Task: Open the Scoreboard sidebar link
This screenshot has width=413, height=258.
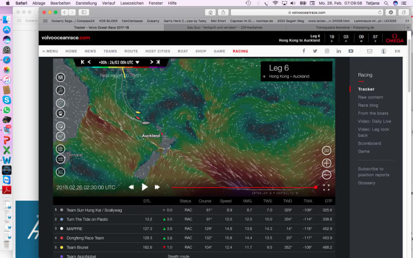Action: coord(369,143)
